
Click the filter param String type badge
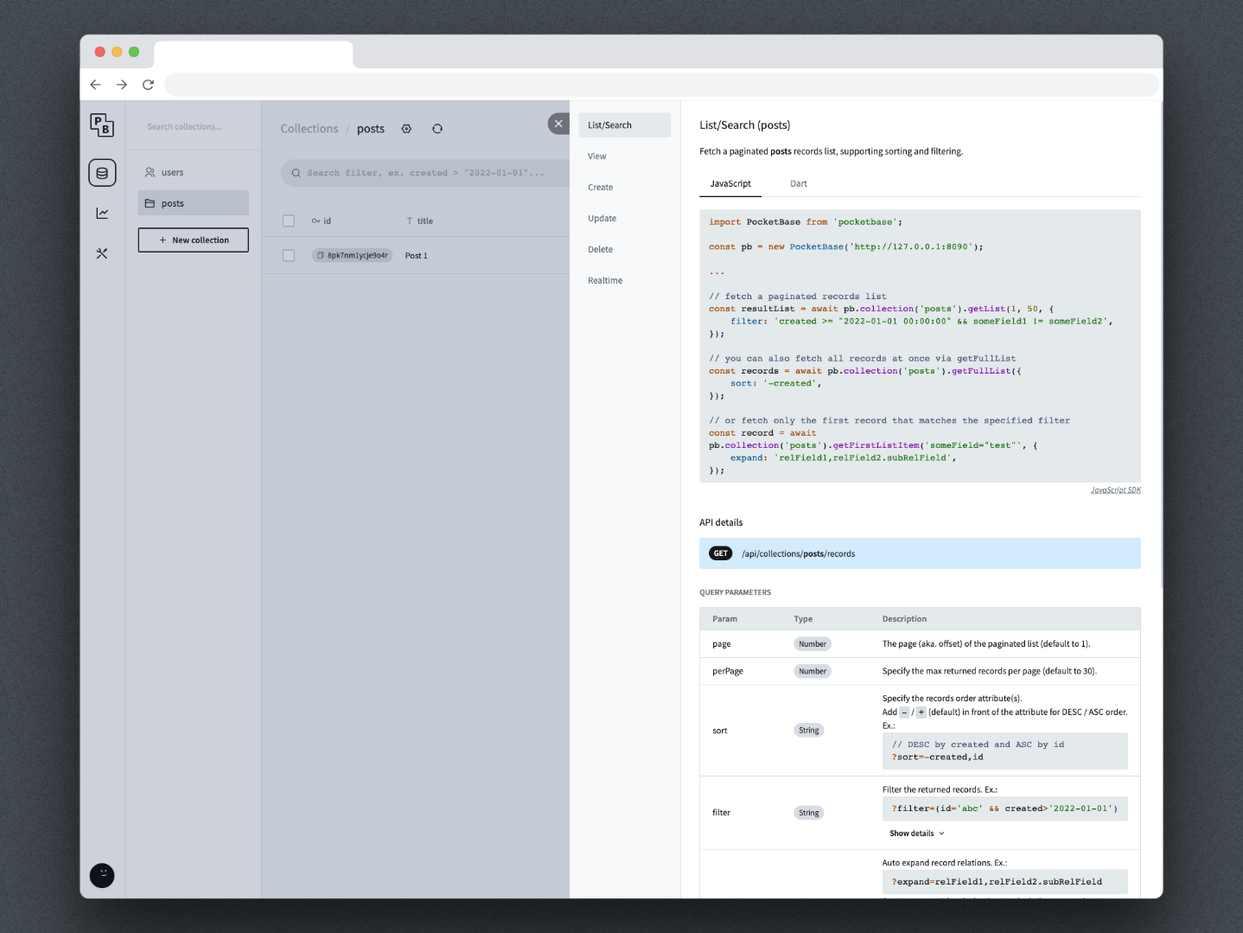(809, 812)
